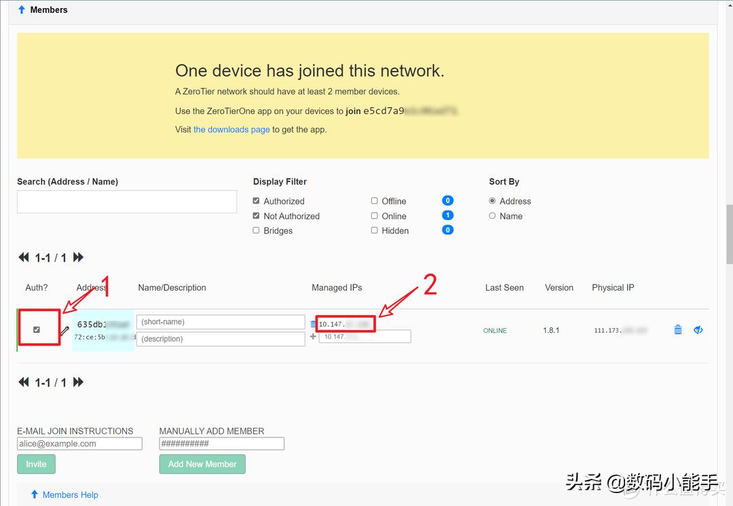Select Name under Sort By
Image resolution: width=733 pixels, height=506 pixels.
click(x=492, y=215)
